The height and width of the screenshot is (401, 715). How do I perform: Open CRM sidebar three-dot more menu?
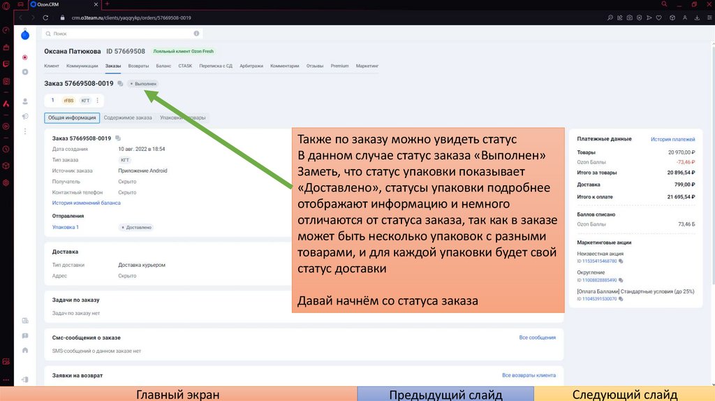[25, 131]
